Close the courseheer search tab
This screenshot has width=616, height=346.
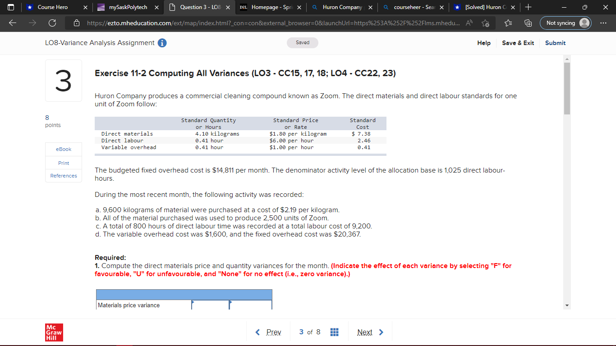(441, 7)
